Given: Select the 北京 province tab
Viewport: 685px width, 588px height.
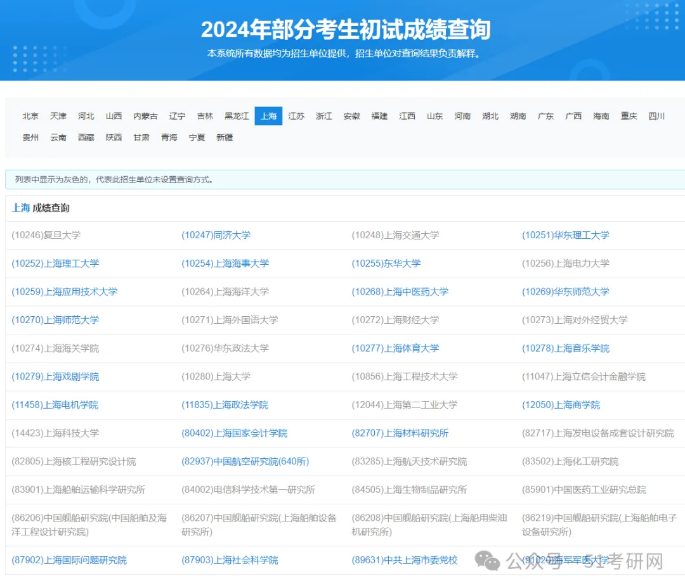Looking at the screenshot, I should (30, 116).
